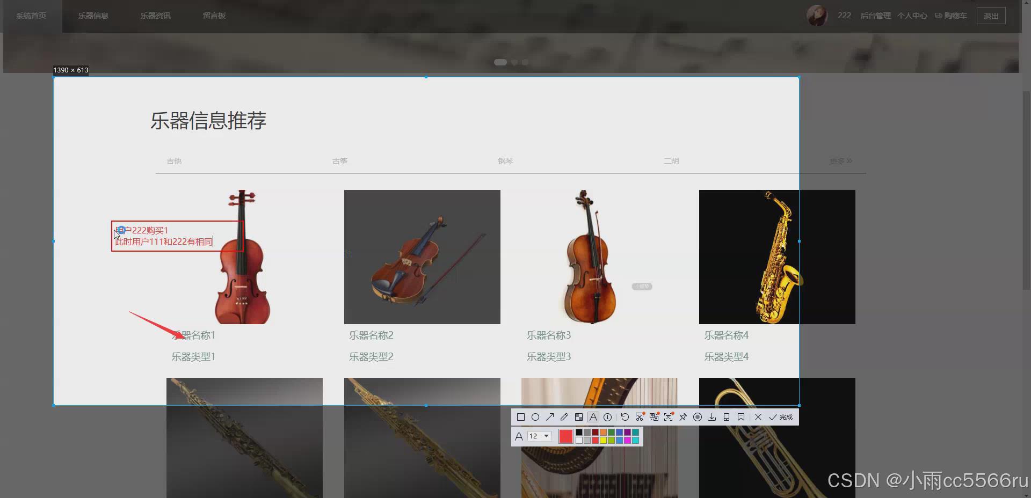Pin the screenshot to screen

pyautogui.click(x=683, y=417)
